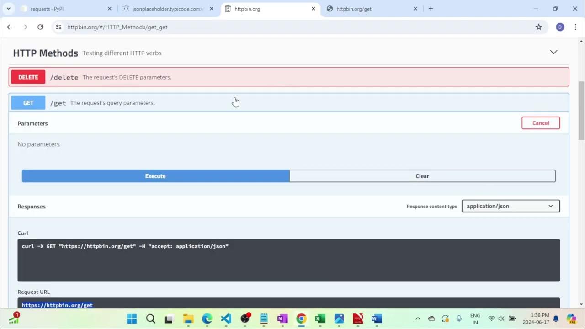This screenshot has width=585, height=329.
Task: Click the Cancel button in Parameters
Action: point(541,123)
